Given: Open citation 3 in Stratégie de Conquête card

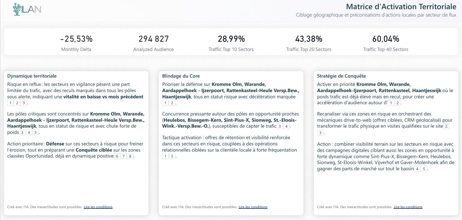Looking at the screenshot, I should (320, 133).
